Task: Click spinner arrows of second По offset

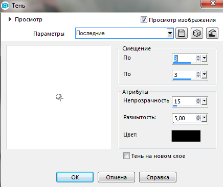Action: click(x=198, y=75)
